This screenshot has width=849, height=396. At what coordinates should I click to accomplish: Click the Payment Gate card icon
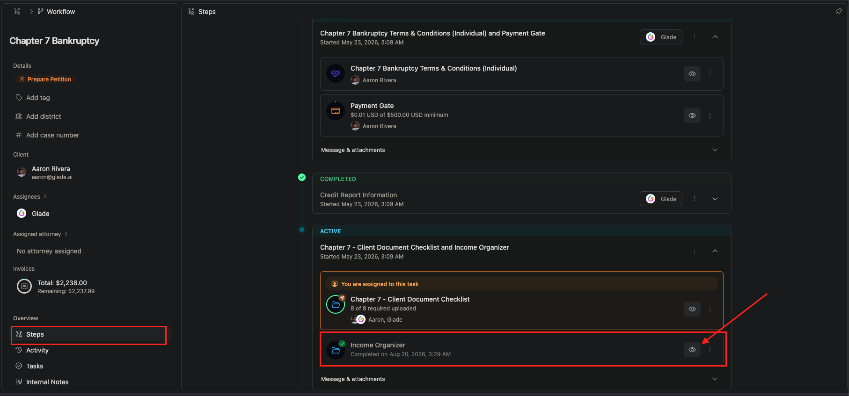(x=336, y=111)
